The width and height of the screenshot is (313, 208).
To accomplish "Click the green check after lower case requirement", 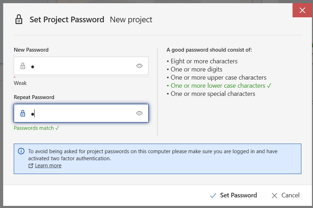I will point(269,86).
